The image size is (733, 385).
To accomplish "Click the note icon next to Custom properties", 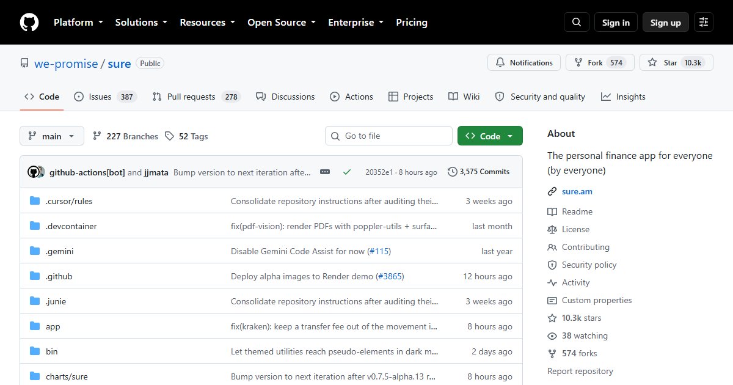I will pyautogui.click(x=552, y=300).
